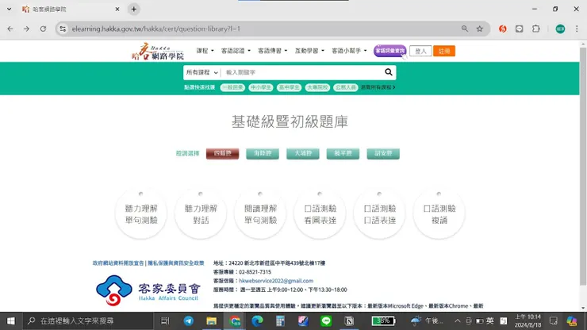Viewport: 587px width, 330px height.
Task: Open the 所有課程 category dropdown
Action: [x=201, y=72]
